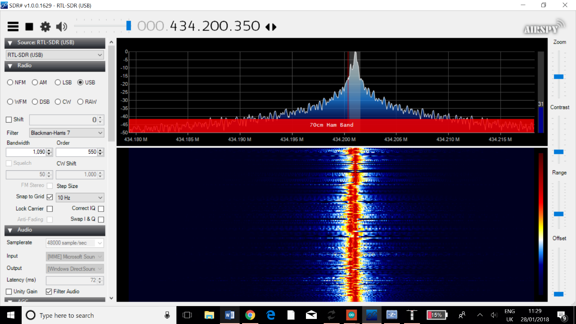Open the Step Size 10 Hz dropdown
Image resolution: width=576 pixels, height=324 pixels.
click(80, 197)
